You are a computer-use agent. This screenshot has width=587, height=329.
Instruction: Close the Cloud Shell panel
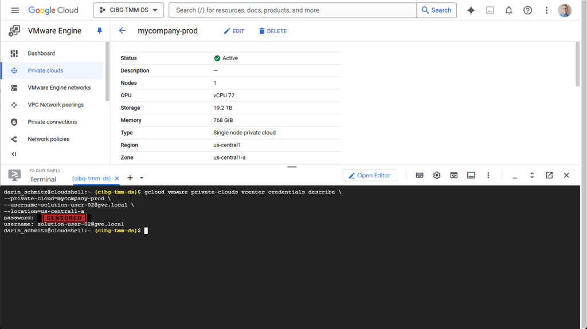point(566,175)
